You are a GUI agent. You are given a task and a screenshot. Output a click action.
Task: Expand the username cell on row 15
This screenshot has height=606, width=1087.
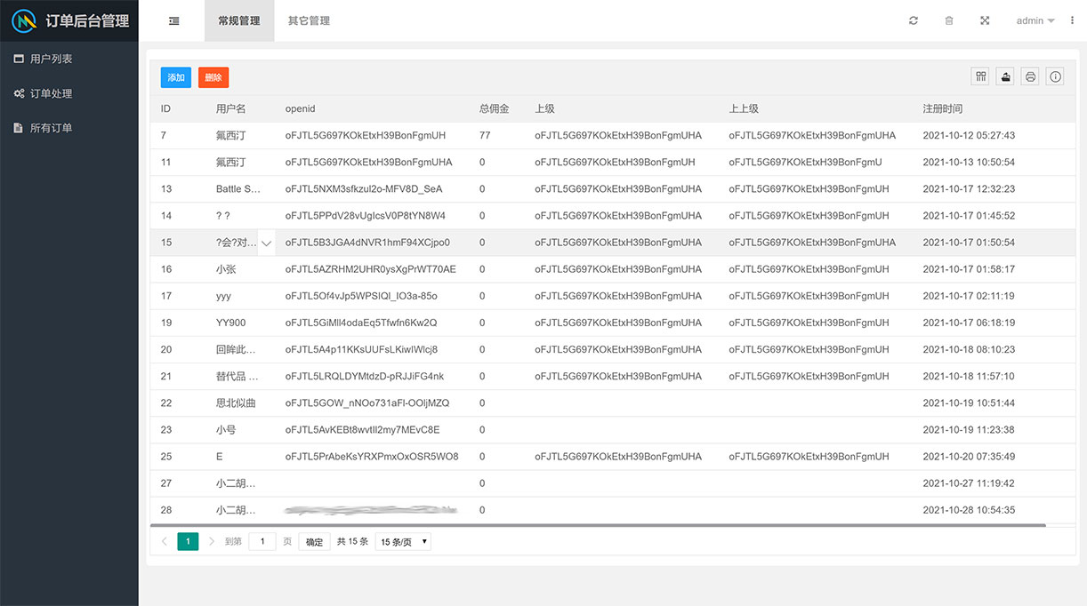click(266, 242)
